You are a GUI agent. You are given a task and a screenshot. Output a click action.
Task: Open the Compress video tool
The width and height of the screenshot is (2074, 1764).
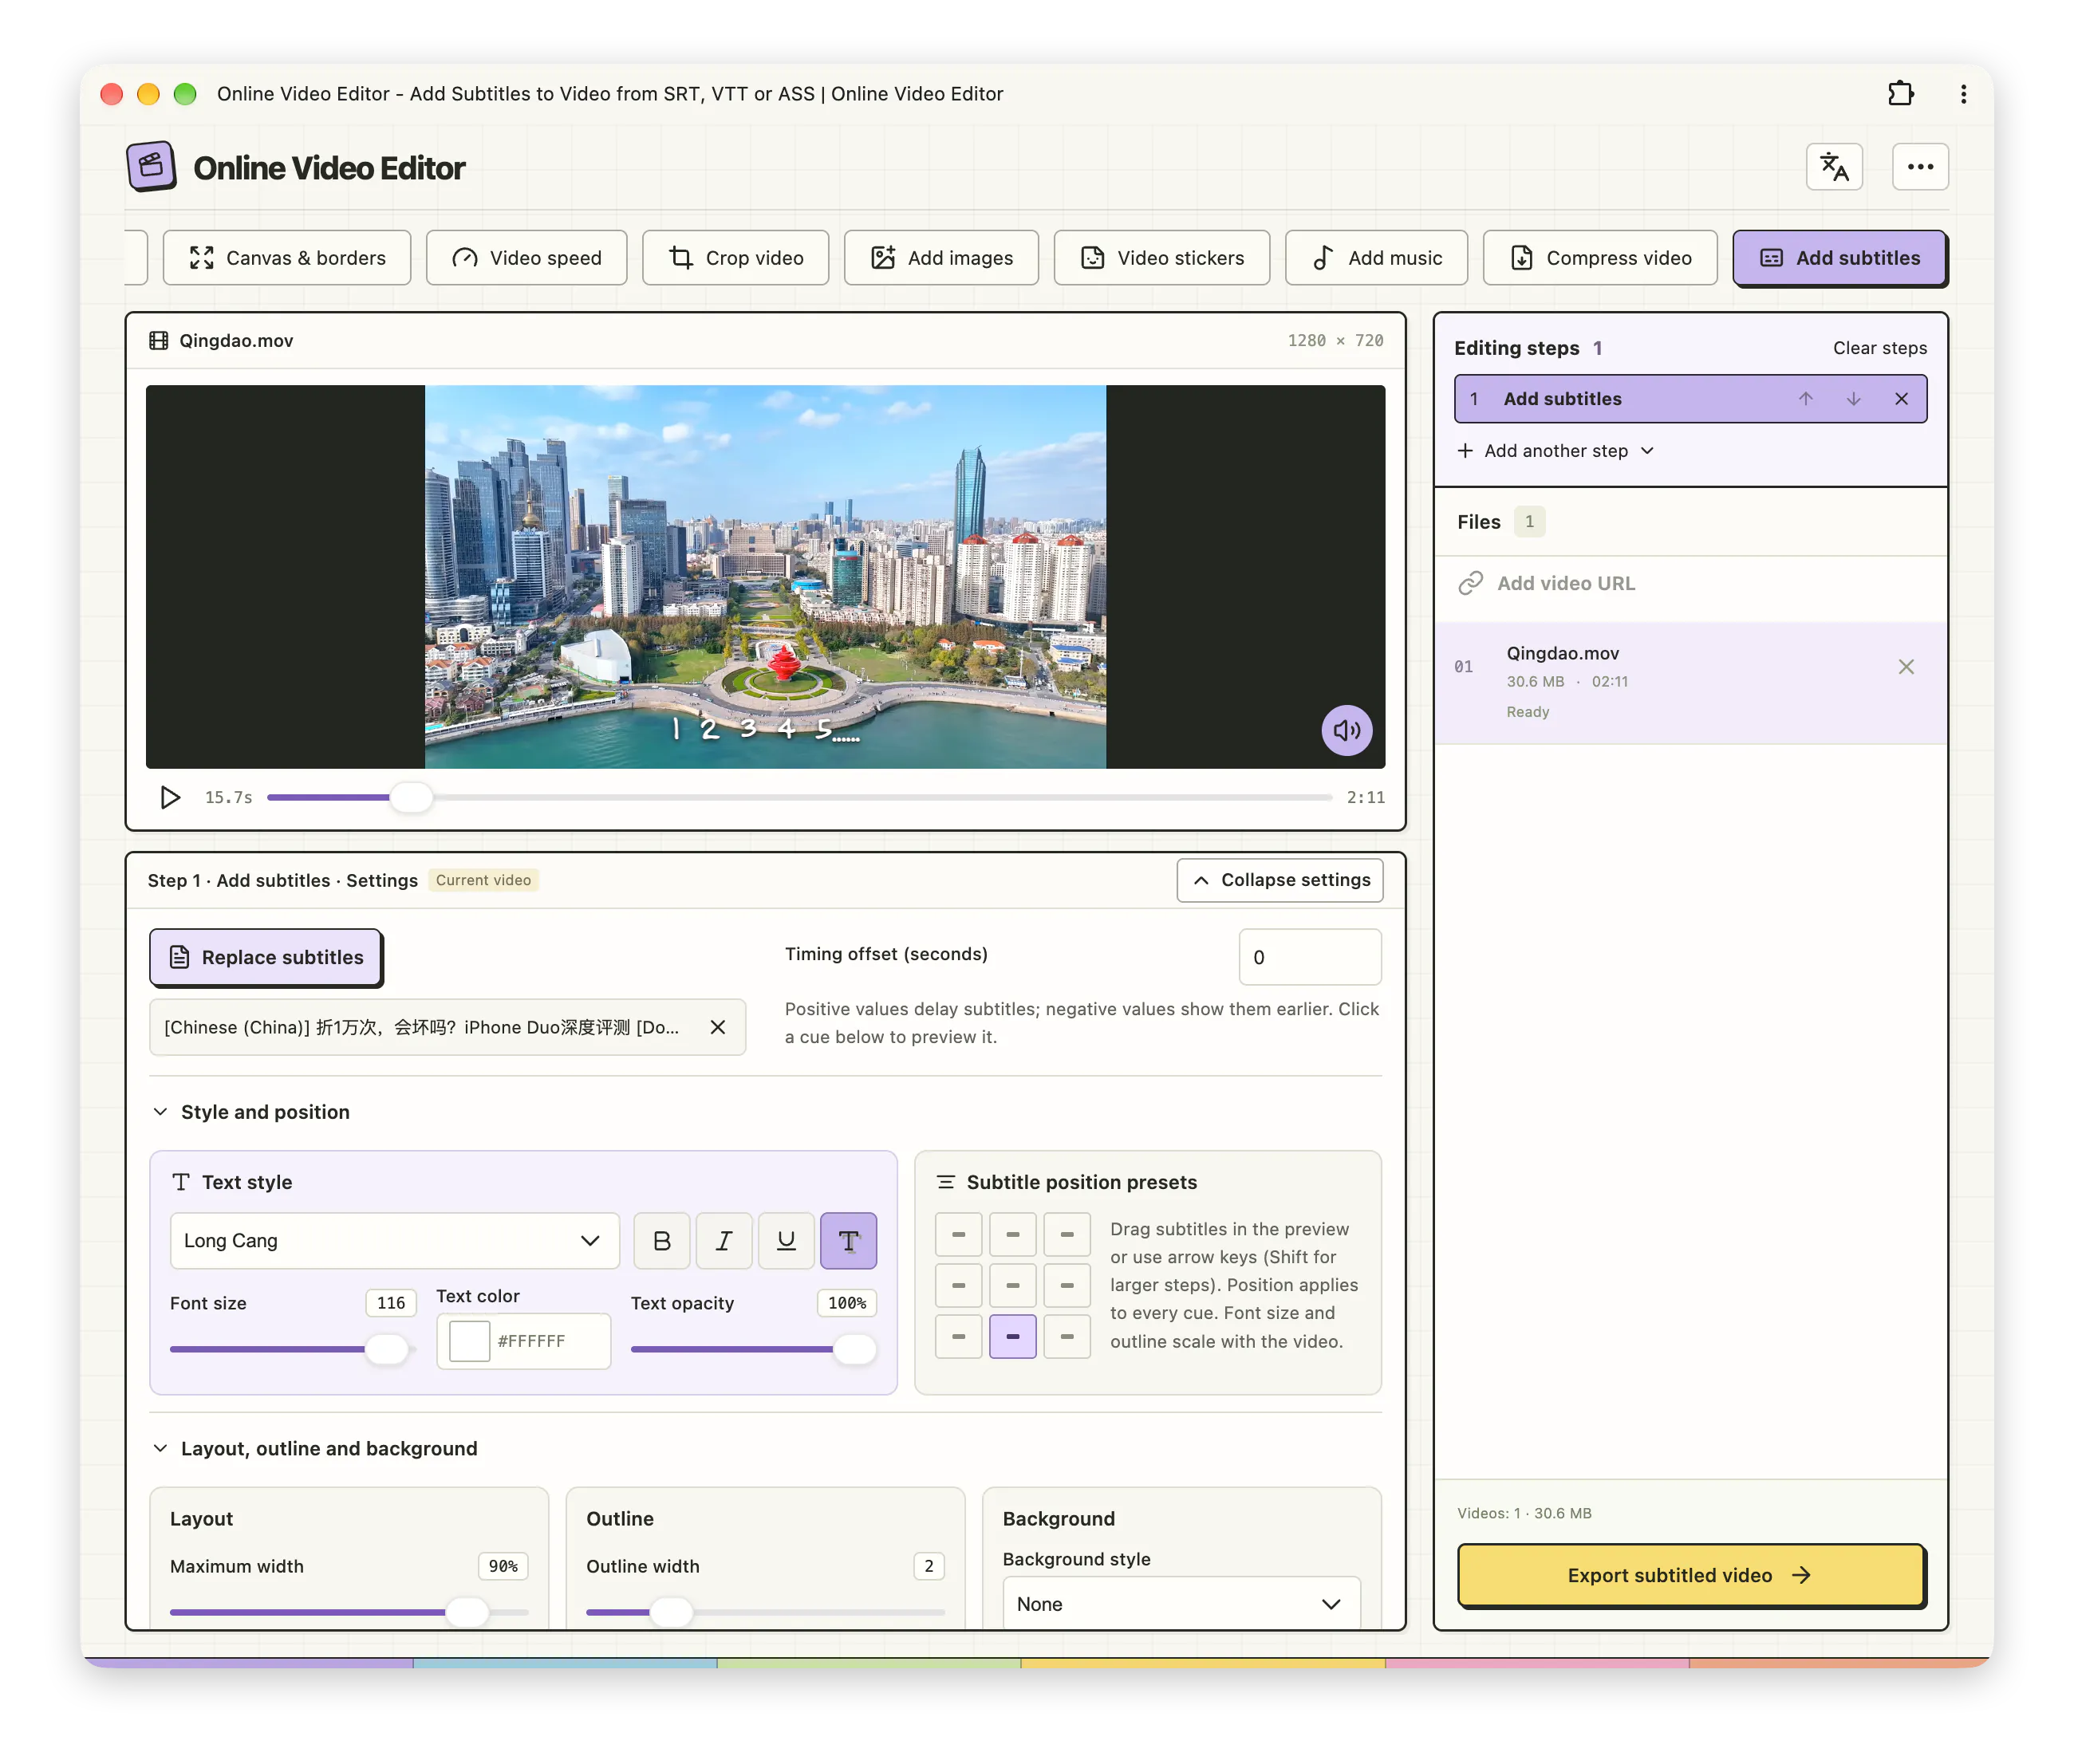pos(1599,258)
